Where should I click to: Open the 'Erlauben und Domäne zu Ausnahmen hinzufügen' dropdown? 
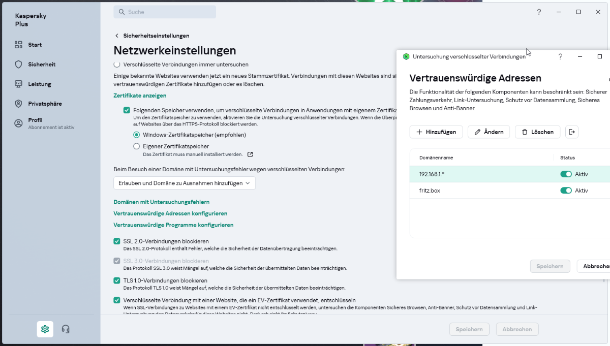pyautogui.click(x=185, y=183)
